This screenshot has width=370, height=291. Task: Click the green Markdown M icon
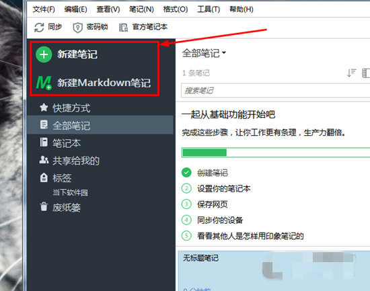point(44,83)
